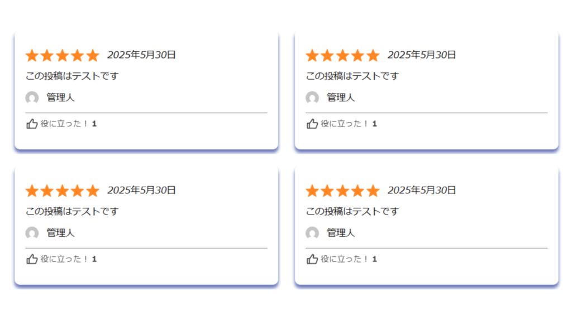572x321 pixels.
Task: Click the fifth star in bottom-right card rating
Action: [x=373, y=191]
